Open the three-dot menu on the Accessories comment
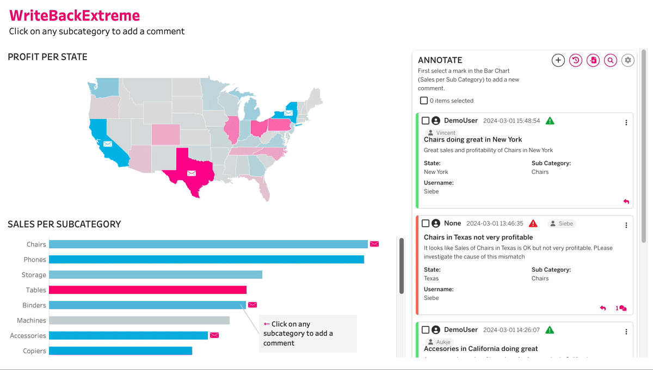 (x=626, y=331)
